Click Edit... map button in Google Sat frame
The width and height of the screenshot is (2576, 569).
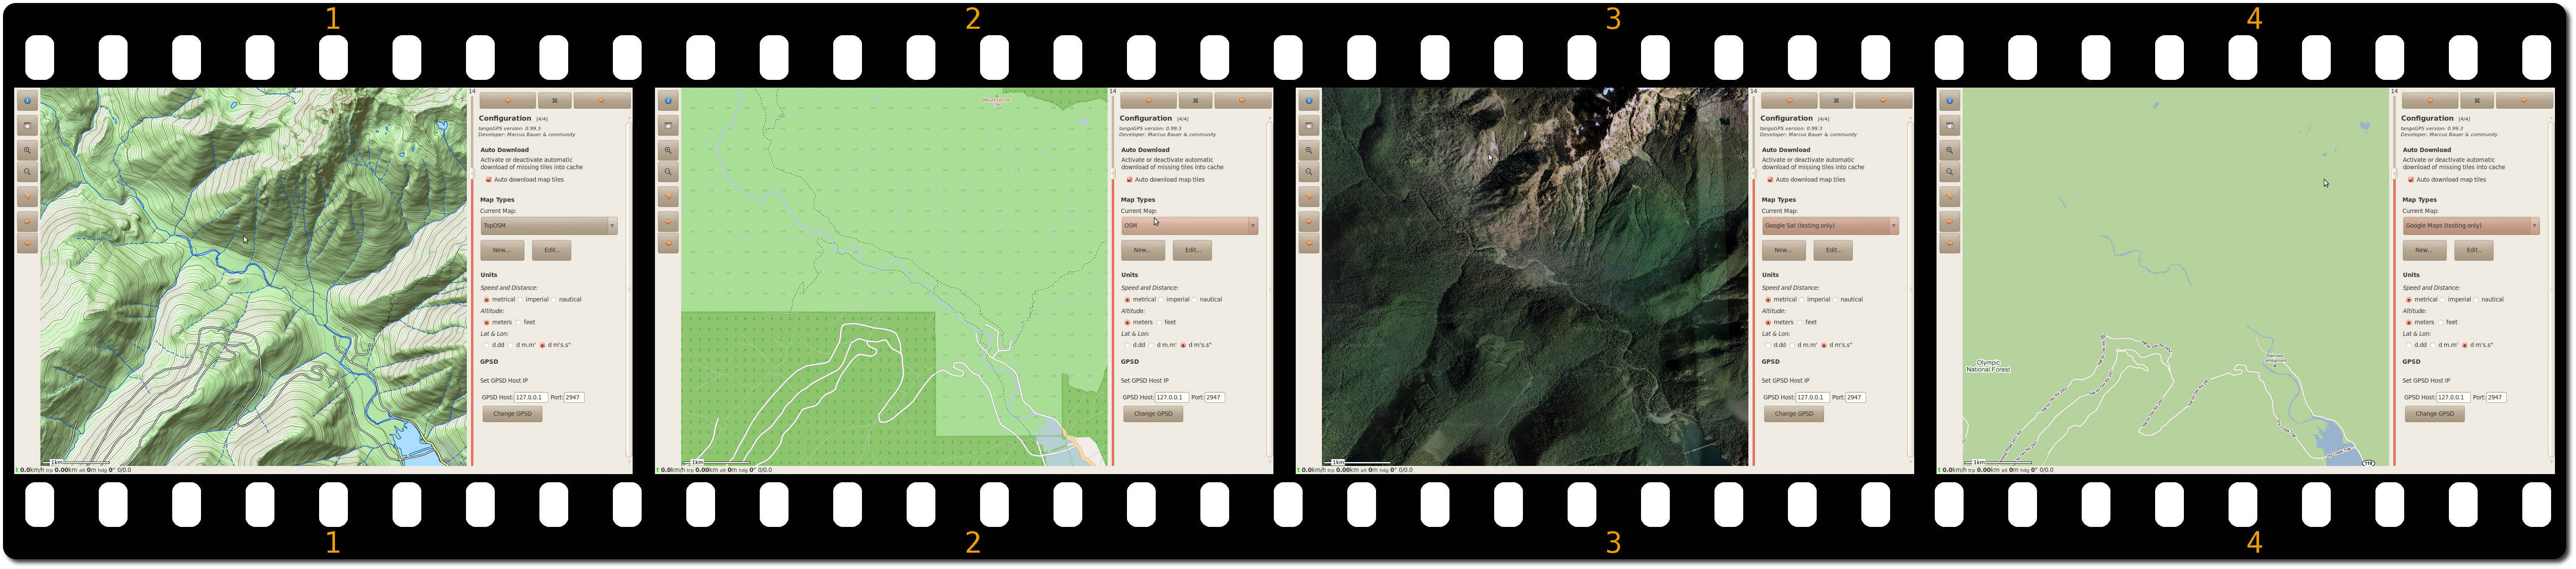click(1833, 250)
